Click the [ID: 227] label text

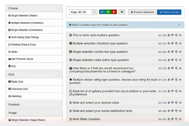(162, 119)
